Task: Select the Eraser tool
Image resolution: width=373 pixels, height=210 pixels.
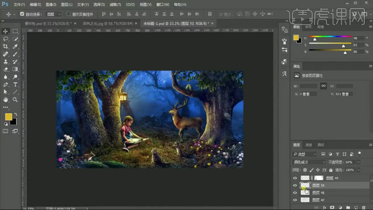Action: pyautogui.click(x=5, y=69)
